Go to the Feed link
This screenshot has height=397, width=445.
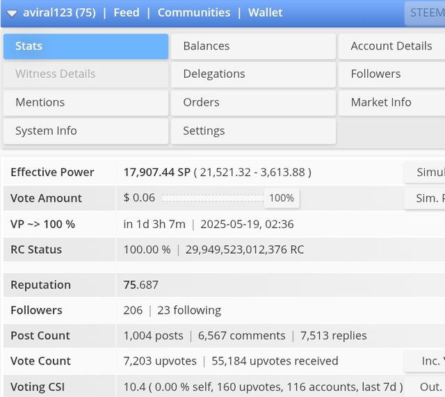(x=127, y=13)
